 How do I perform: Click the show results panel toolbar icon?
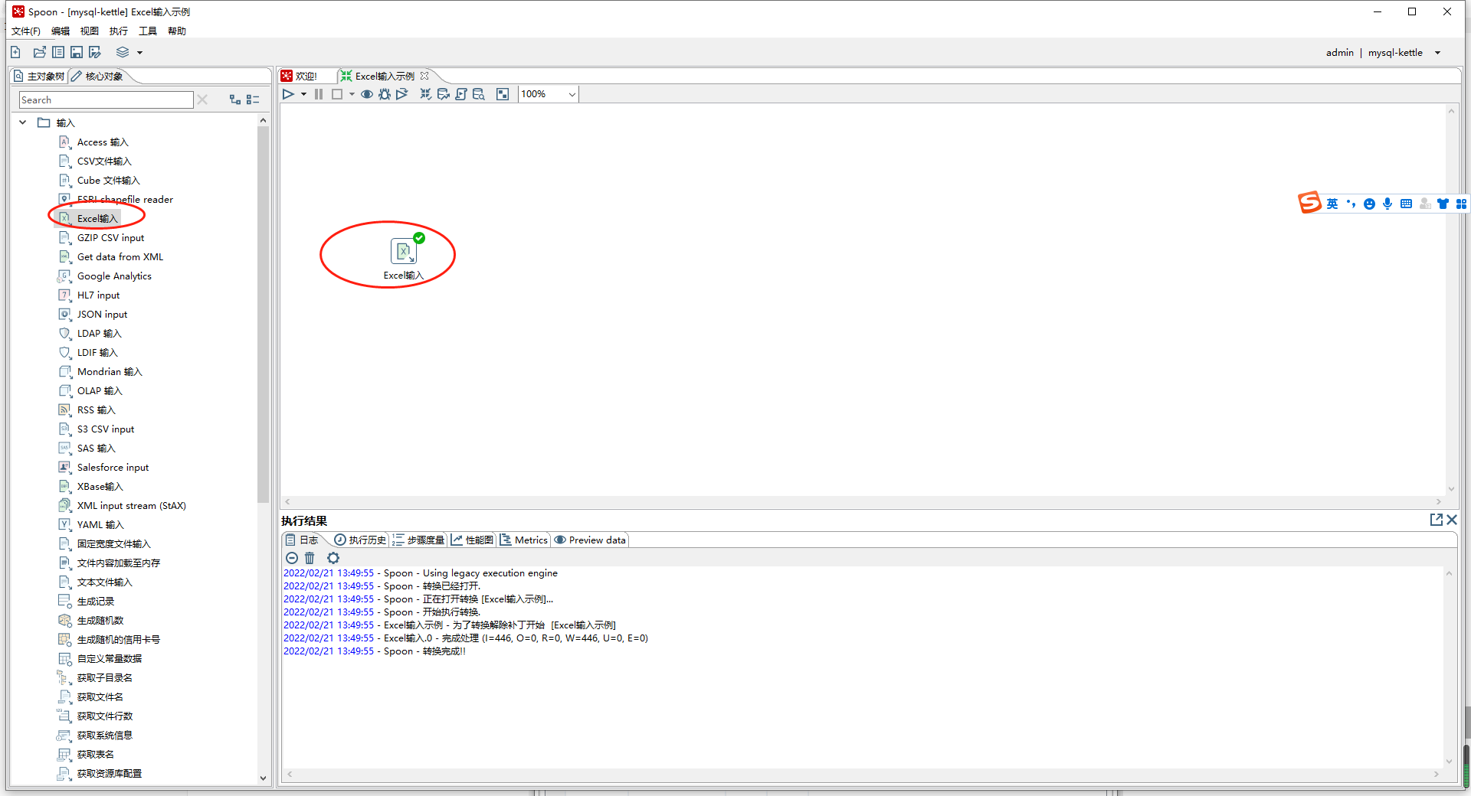pyautogui.click(x=503, y=94)
